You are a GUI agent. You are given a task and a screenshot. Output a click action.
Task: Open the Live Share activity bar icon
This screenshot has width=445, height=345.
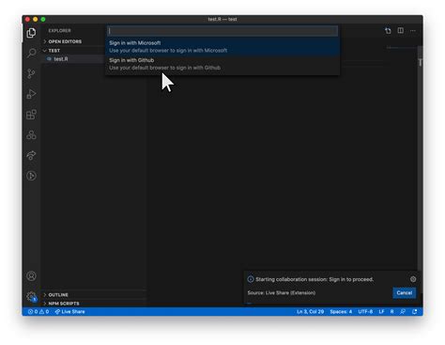tap(31, 155)
